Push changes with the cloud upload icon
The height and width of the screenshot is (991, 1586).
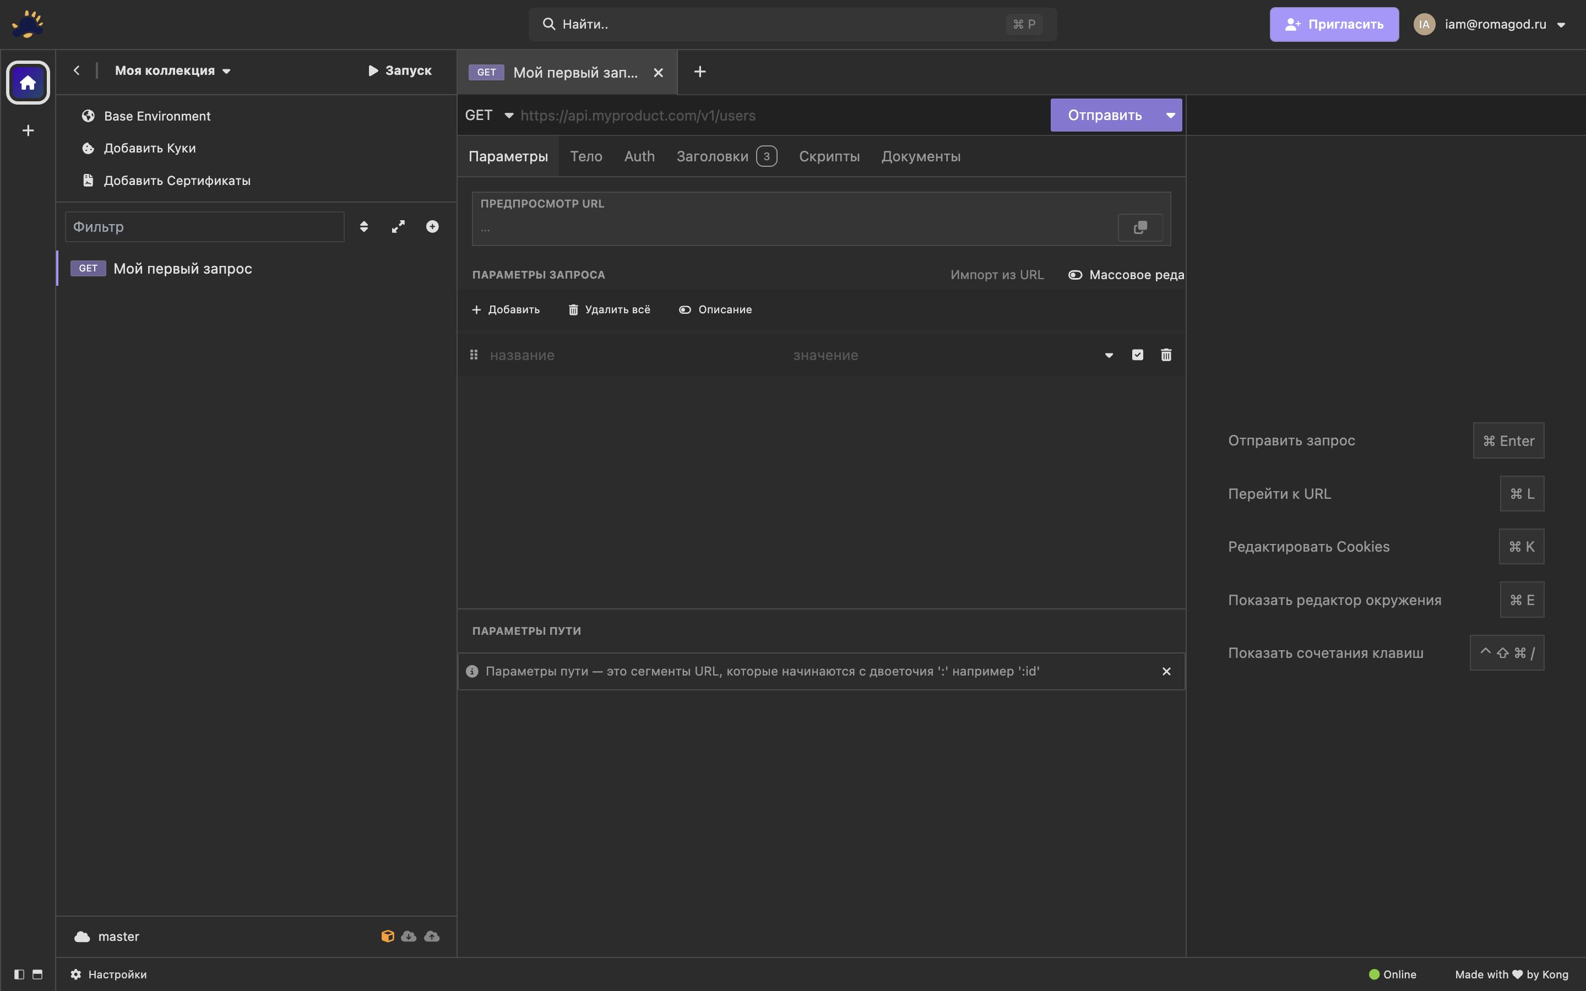(431, 936)
